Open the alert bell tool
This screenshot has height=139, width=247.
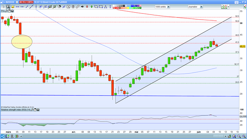click(13, 7)
